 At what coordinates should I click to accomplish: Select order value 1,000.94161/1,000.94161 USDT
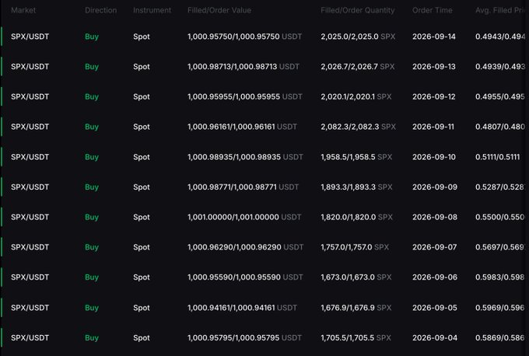tap(242, 308)
